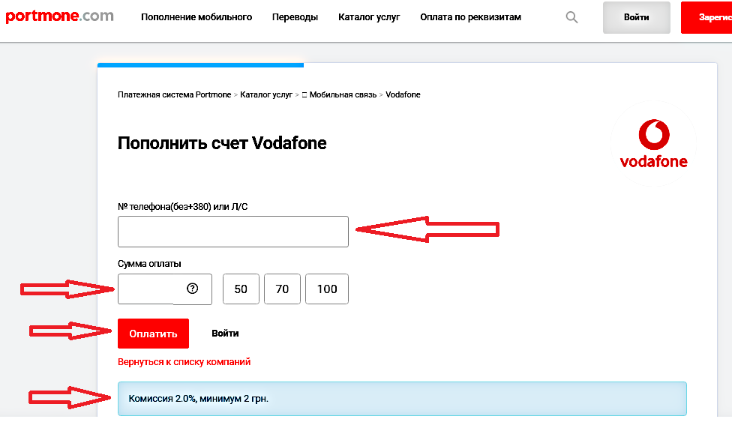Click the red registration button in the header
Viewport: 732px width, 425px height.
(x=706, y=17)
